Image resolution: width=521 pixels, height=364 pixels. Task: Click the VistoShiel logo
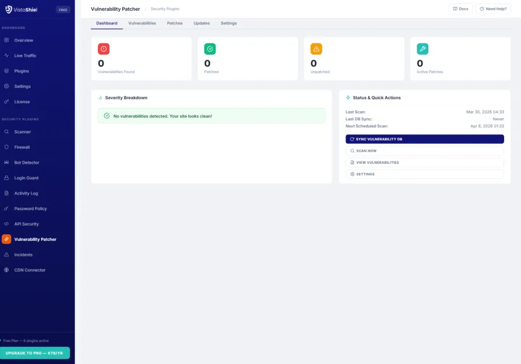tap(21, 9)
